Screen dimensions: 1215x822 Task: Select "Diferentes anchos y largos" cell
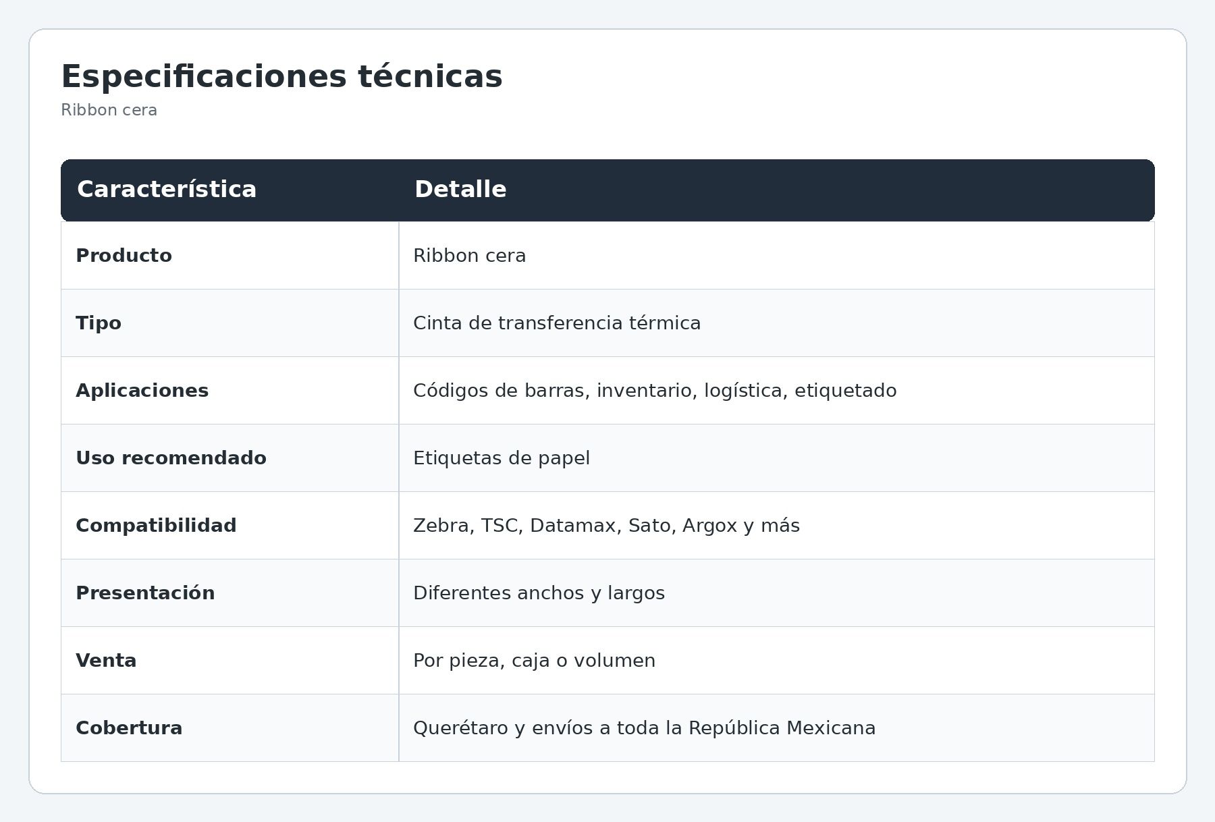[x=539, y=593]
